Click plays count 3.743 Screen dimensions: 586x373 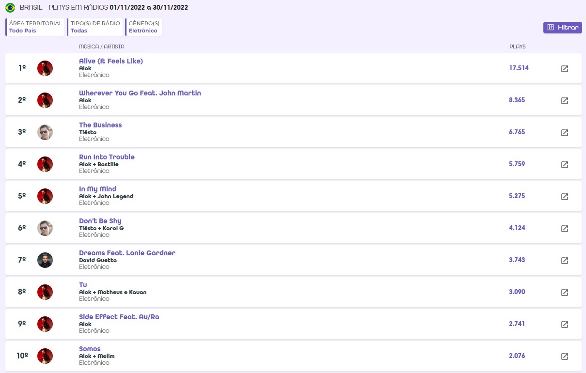pyautogui.click(x=517, y=260)
